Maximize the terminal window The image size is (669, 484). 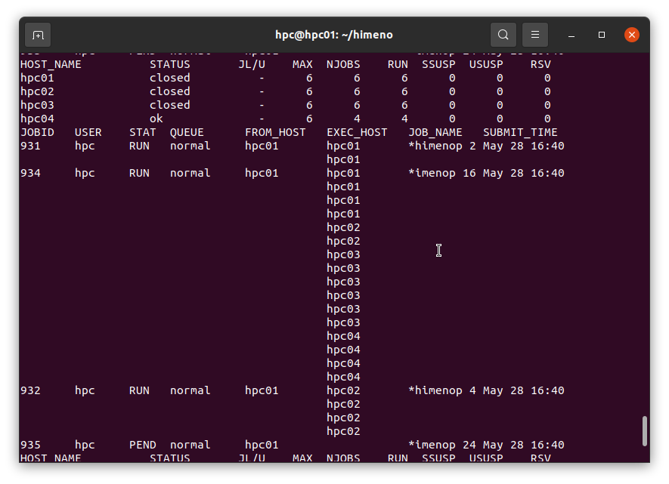(x=602, y=35)
